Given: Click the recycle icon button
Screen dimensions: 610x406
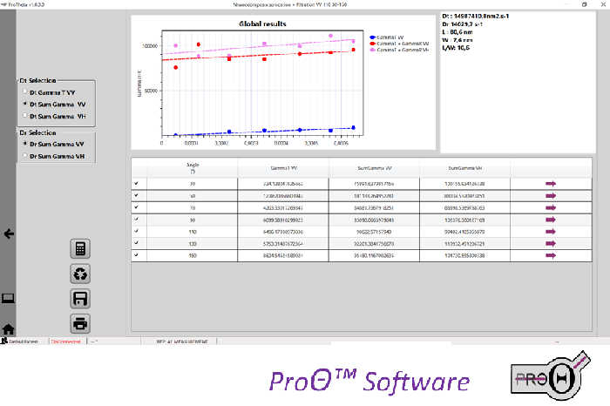Looking at the screenshot, I should 80,274.
